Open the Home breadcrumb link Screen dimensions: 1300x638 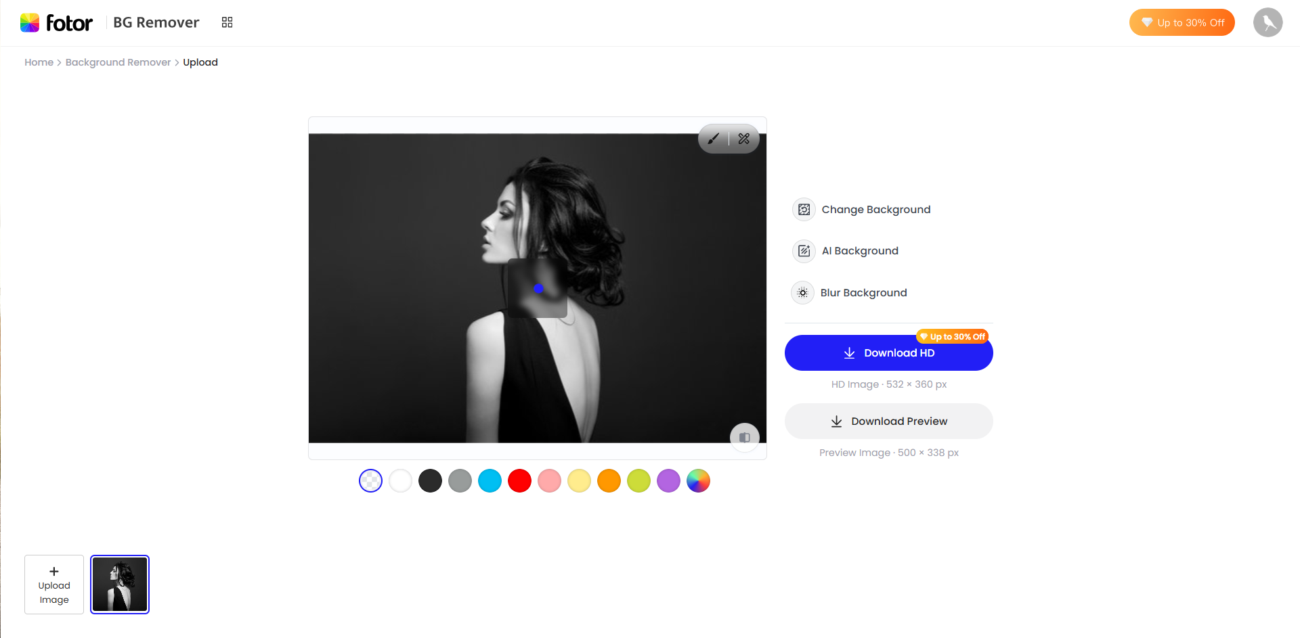tap(39, 62)
